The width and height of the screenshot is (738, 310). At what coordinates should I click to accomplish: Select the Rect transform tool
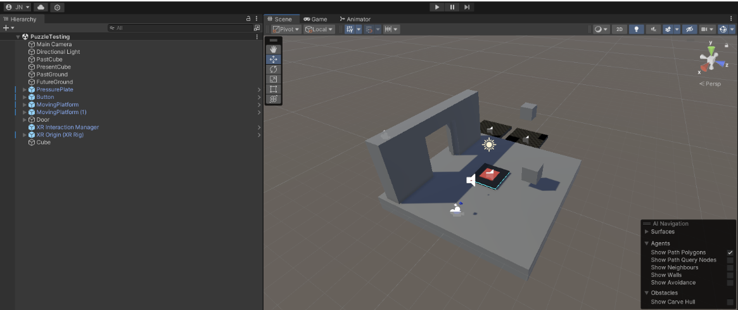(x=274, y=89)
